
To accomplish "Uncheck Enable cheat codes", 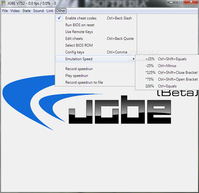I will (96, 18).
